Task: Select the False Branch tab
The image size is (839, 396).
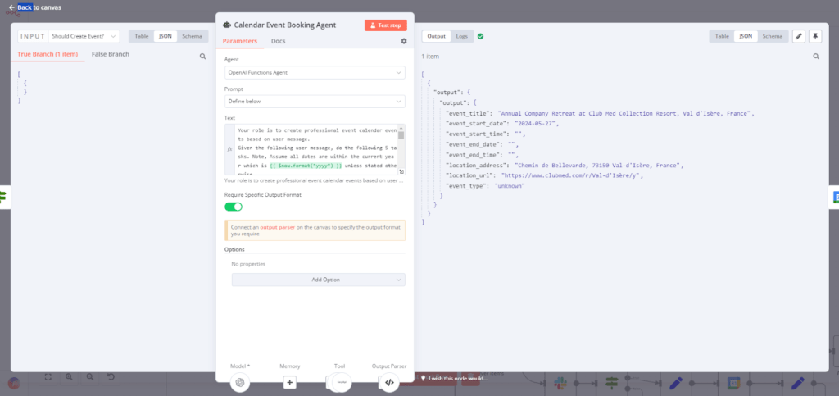Action: [x=111, y=54]
